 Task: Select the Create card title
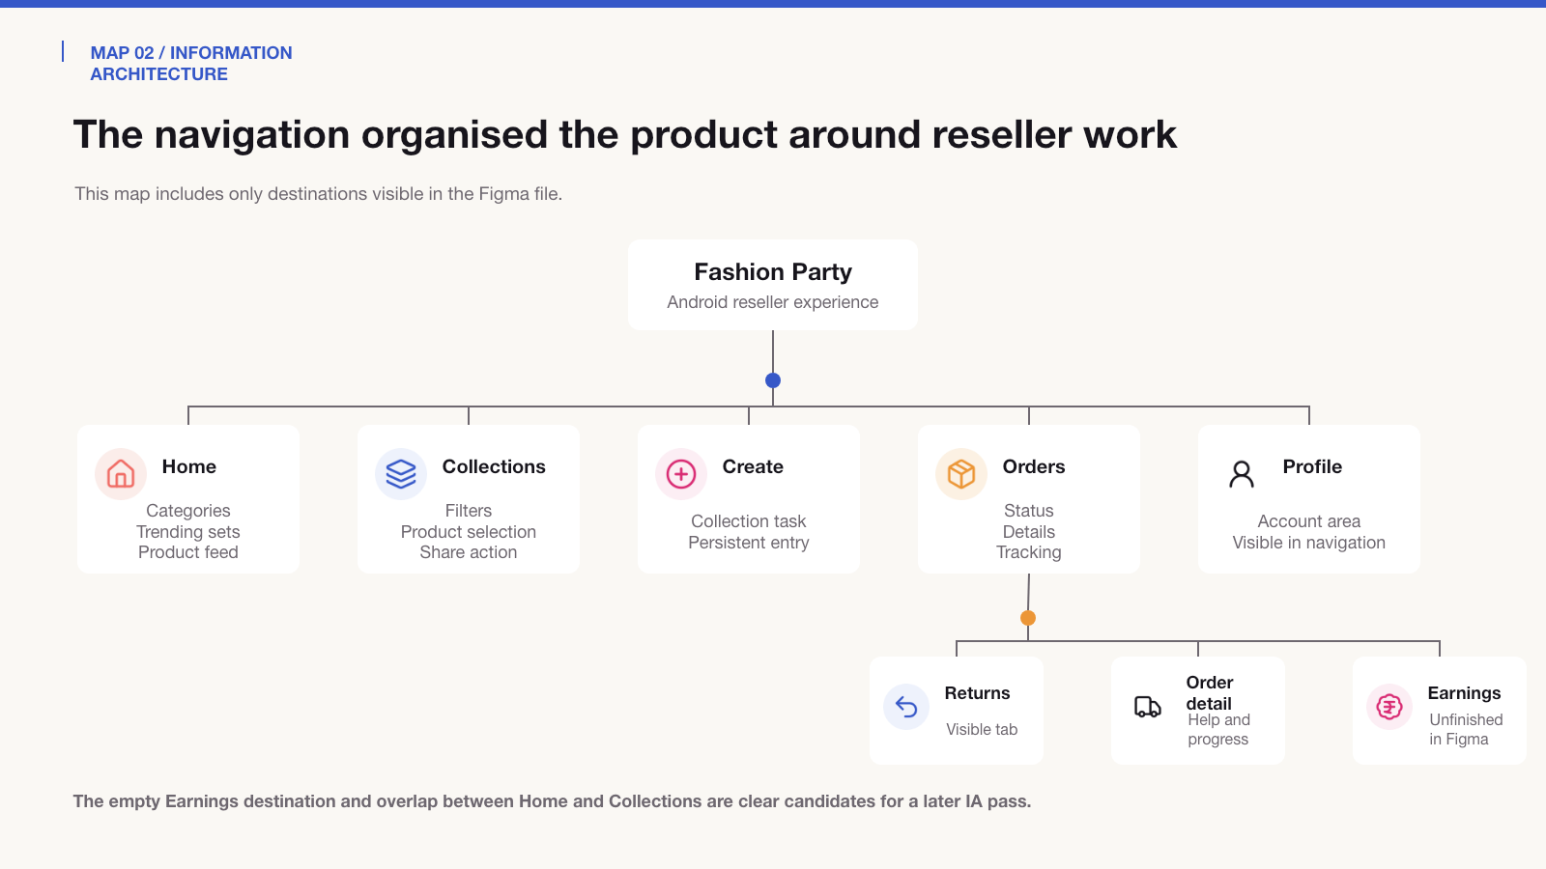point(753,466)
